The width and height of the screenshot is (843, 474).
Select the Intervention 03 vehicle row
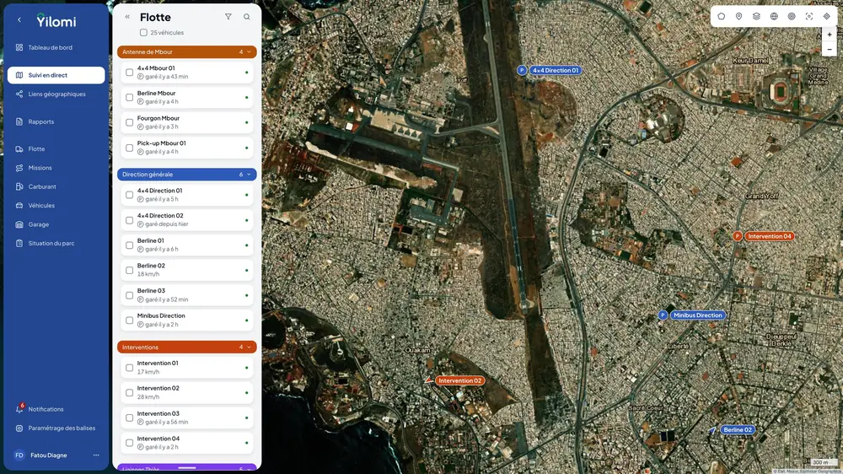pos(186,417)
